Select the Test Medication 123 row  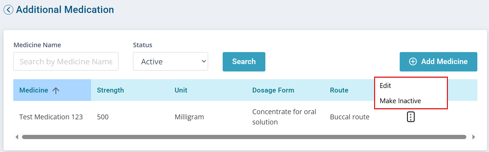(245, 117)
